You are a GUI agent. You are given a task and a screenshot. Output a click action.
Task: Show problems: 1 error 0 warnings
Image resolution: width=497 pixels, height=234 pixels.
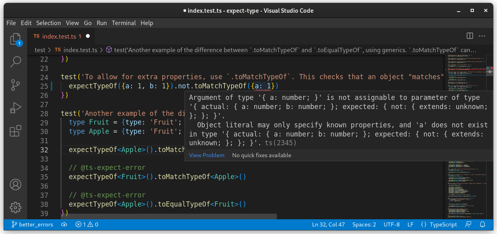pos(87,224)
